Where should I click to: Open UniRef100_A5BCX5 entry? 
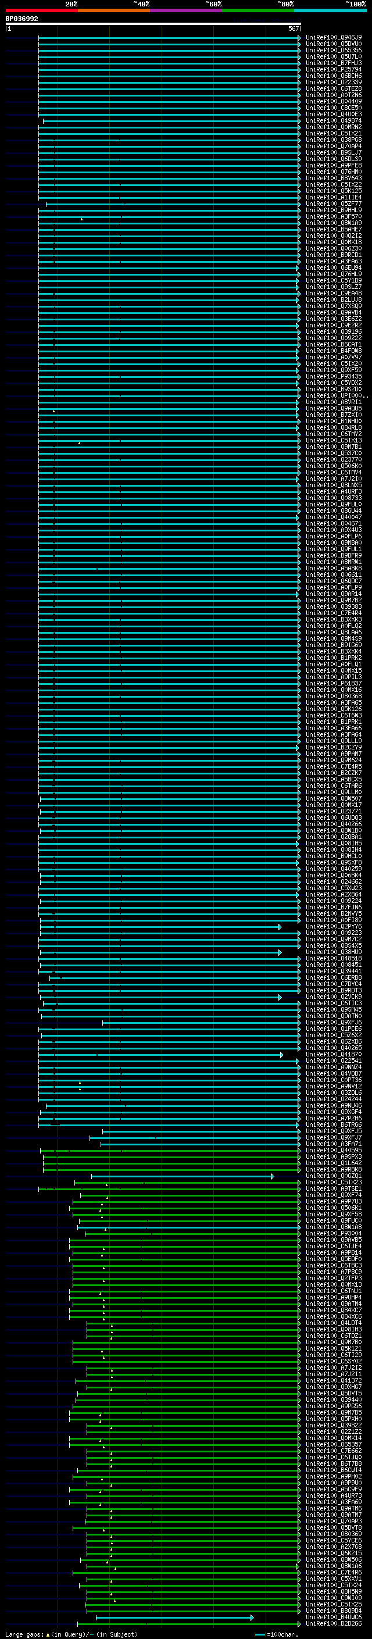coord(334,780)
